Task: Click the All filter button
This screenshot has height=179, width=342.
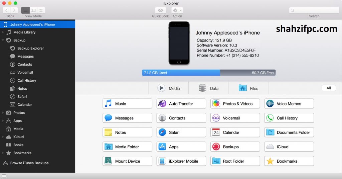Action: tap(329, 88)
